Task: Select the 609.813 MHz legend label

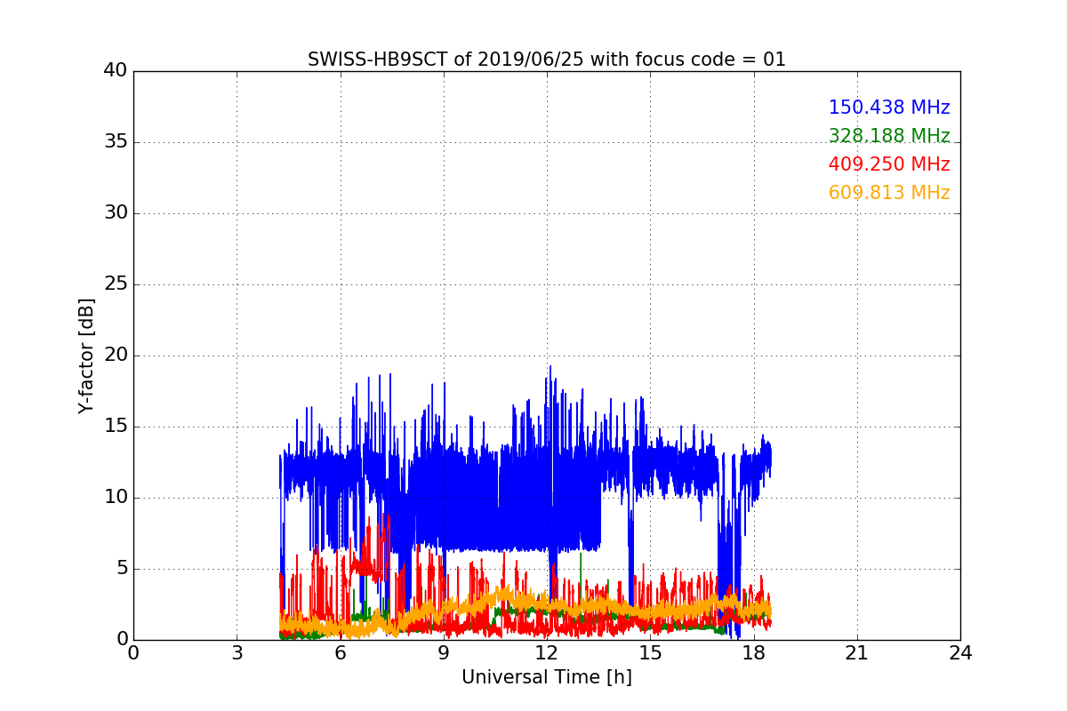Action: coord(889,193)
